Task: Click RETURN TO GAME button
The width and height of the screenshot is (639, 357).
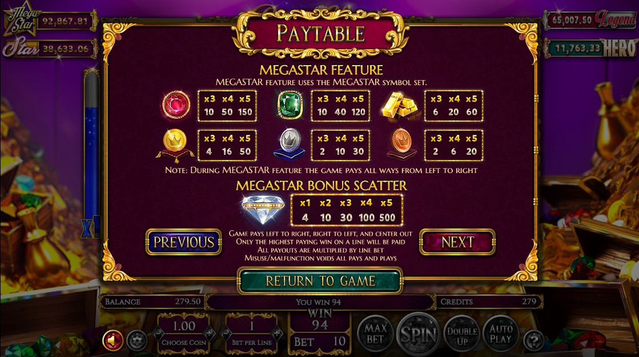Action: coord(320,281)
